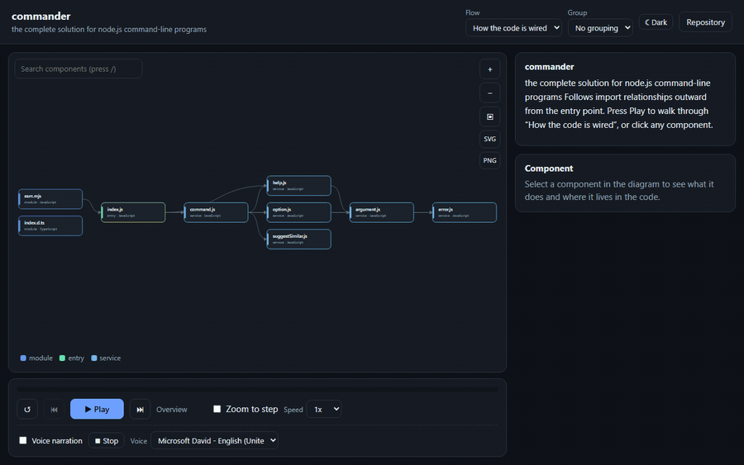The height and width of the screenshot is (465, 744).
Task: Enable Voice narration checkbox
Action: [23, 440]
